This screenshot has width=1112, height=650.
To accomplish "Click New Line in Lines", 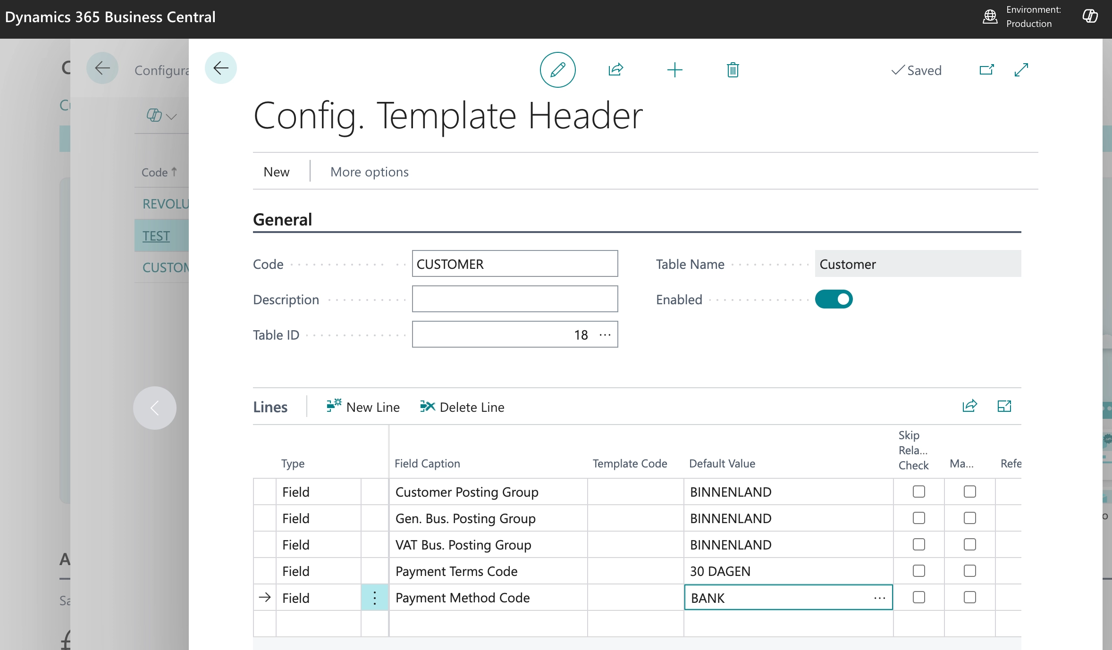I will click(363, 407).
